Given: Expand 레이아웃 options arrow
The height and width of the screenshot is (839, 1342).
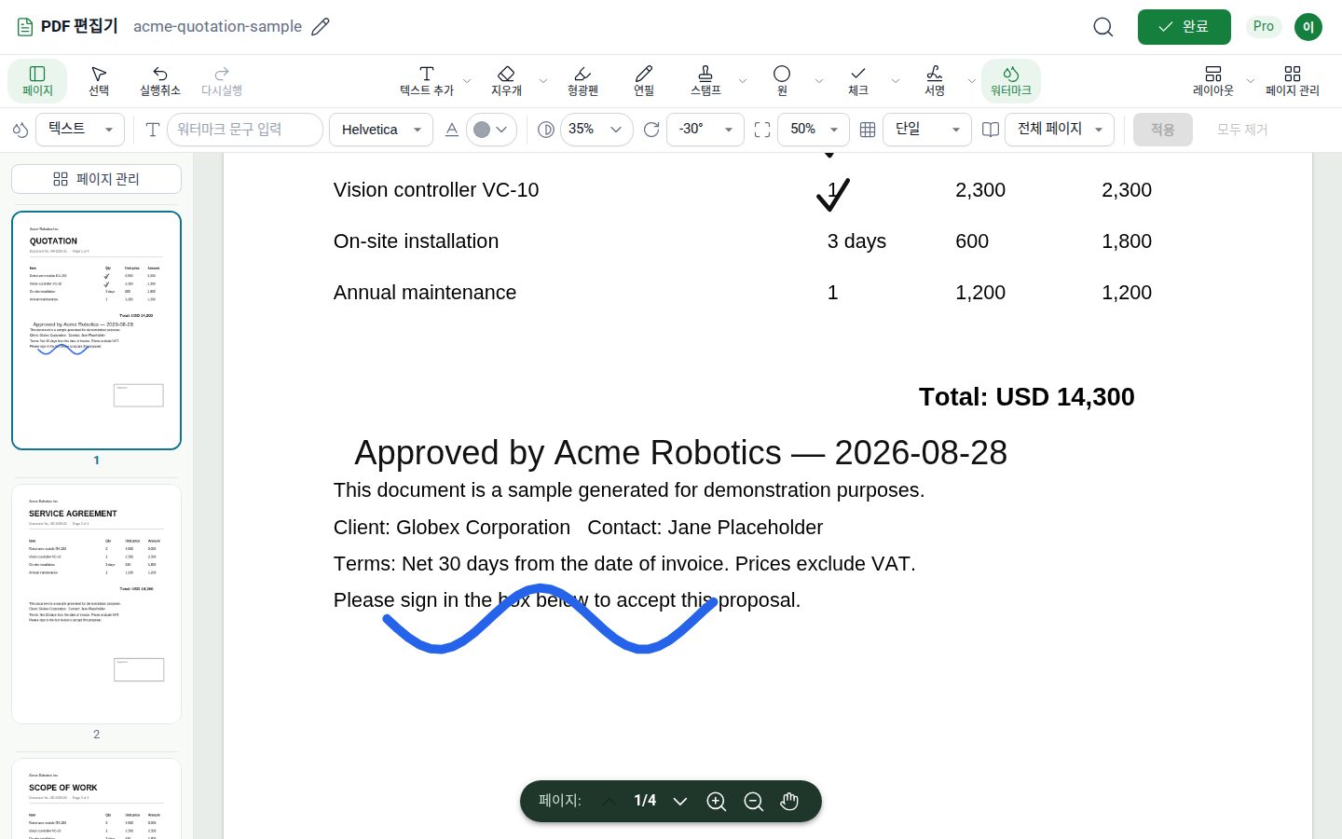Looking at the screenshot, I should click(x=1251, y=81).
